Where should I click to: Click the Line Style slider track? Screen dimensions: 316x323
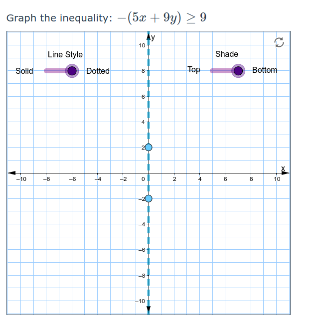(55, 71)
